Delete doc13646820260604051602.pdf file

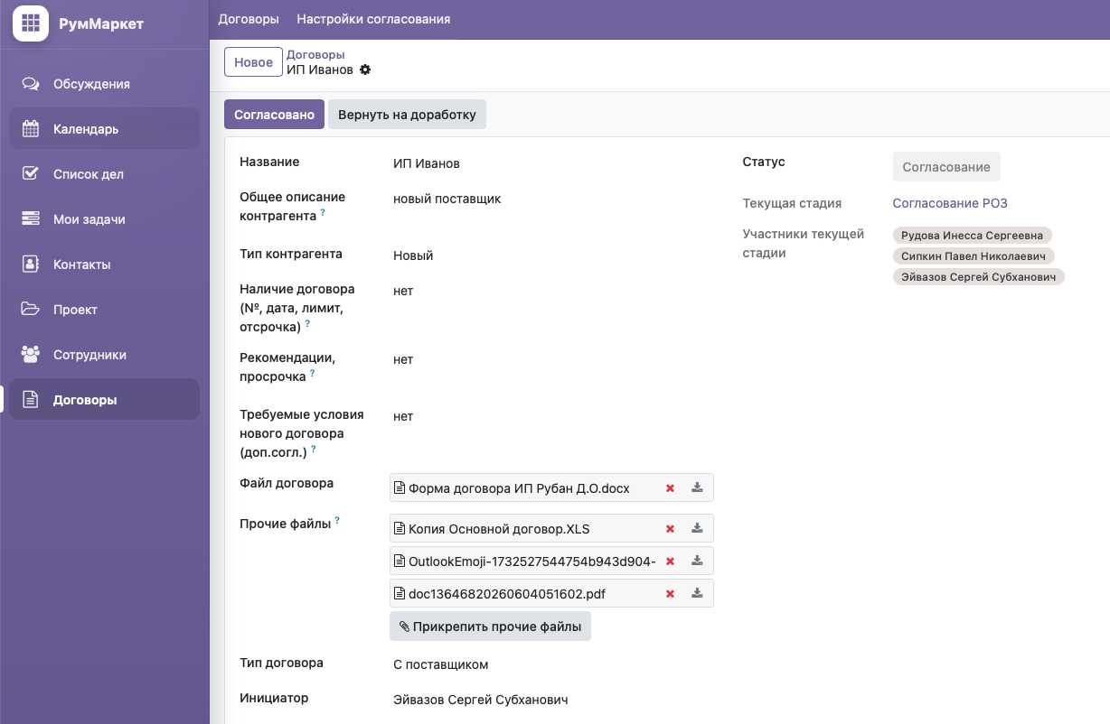click(x=670, y=594)
